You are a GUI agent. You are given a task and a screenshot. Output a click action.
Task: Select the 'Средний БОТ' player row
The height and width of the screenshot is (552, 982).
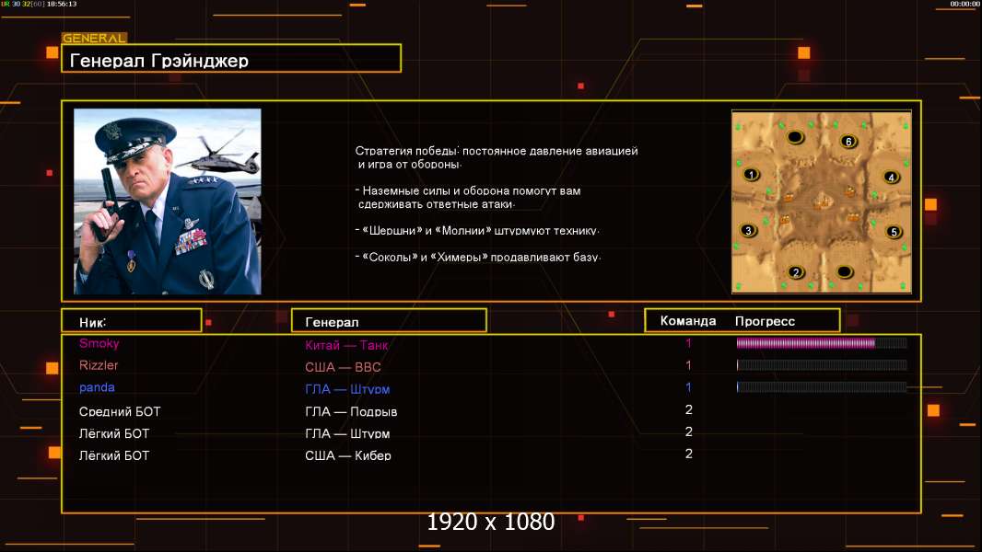click(x=491, y=411)
